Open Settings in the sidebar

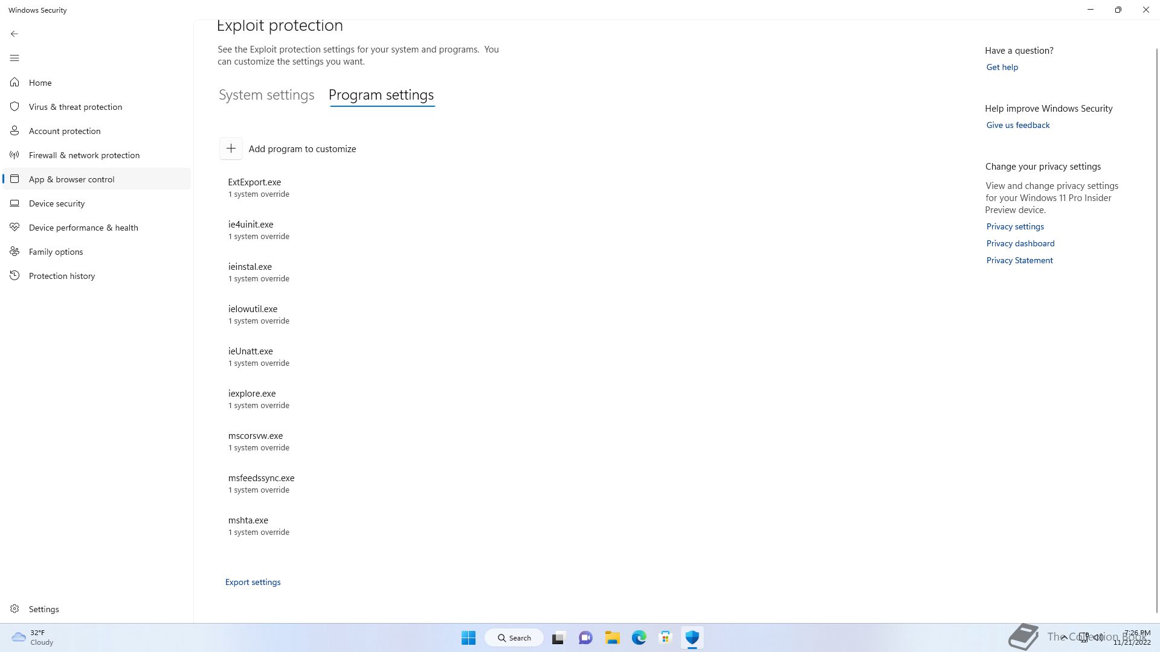point(97,609)
